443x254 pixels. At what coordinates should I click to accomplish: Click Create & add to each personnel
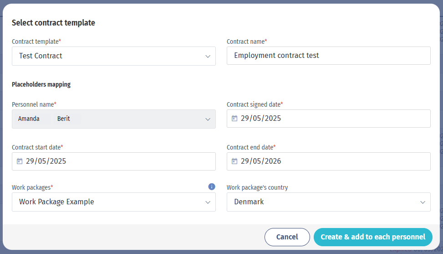point(373,237)
